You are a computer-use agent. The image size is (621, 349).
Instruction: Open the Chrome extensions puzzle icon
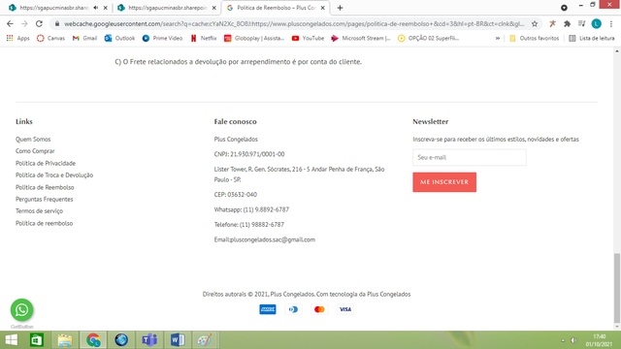(567, 23)
